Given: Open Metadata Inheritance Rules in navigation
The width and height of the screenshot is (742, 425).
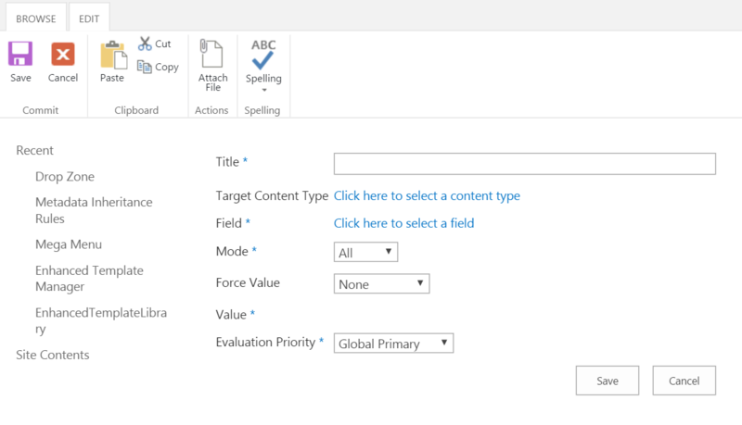Looking at the screenshot, I should (x=94, y=210).
